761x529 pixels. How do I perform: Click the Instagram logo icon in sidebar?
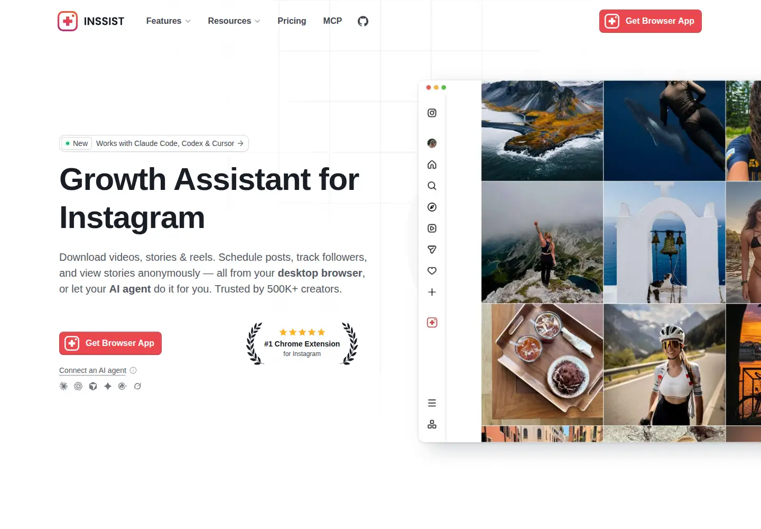click(x=432, y=113)
